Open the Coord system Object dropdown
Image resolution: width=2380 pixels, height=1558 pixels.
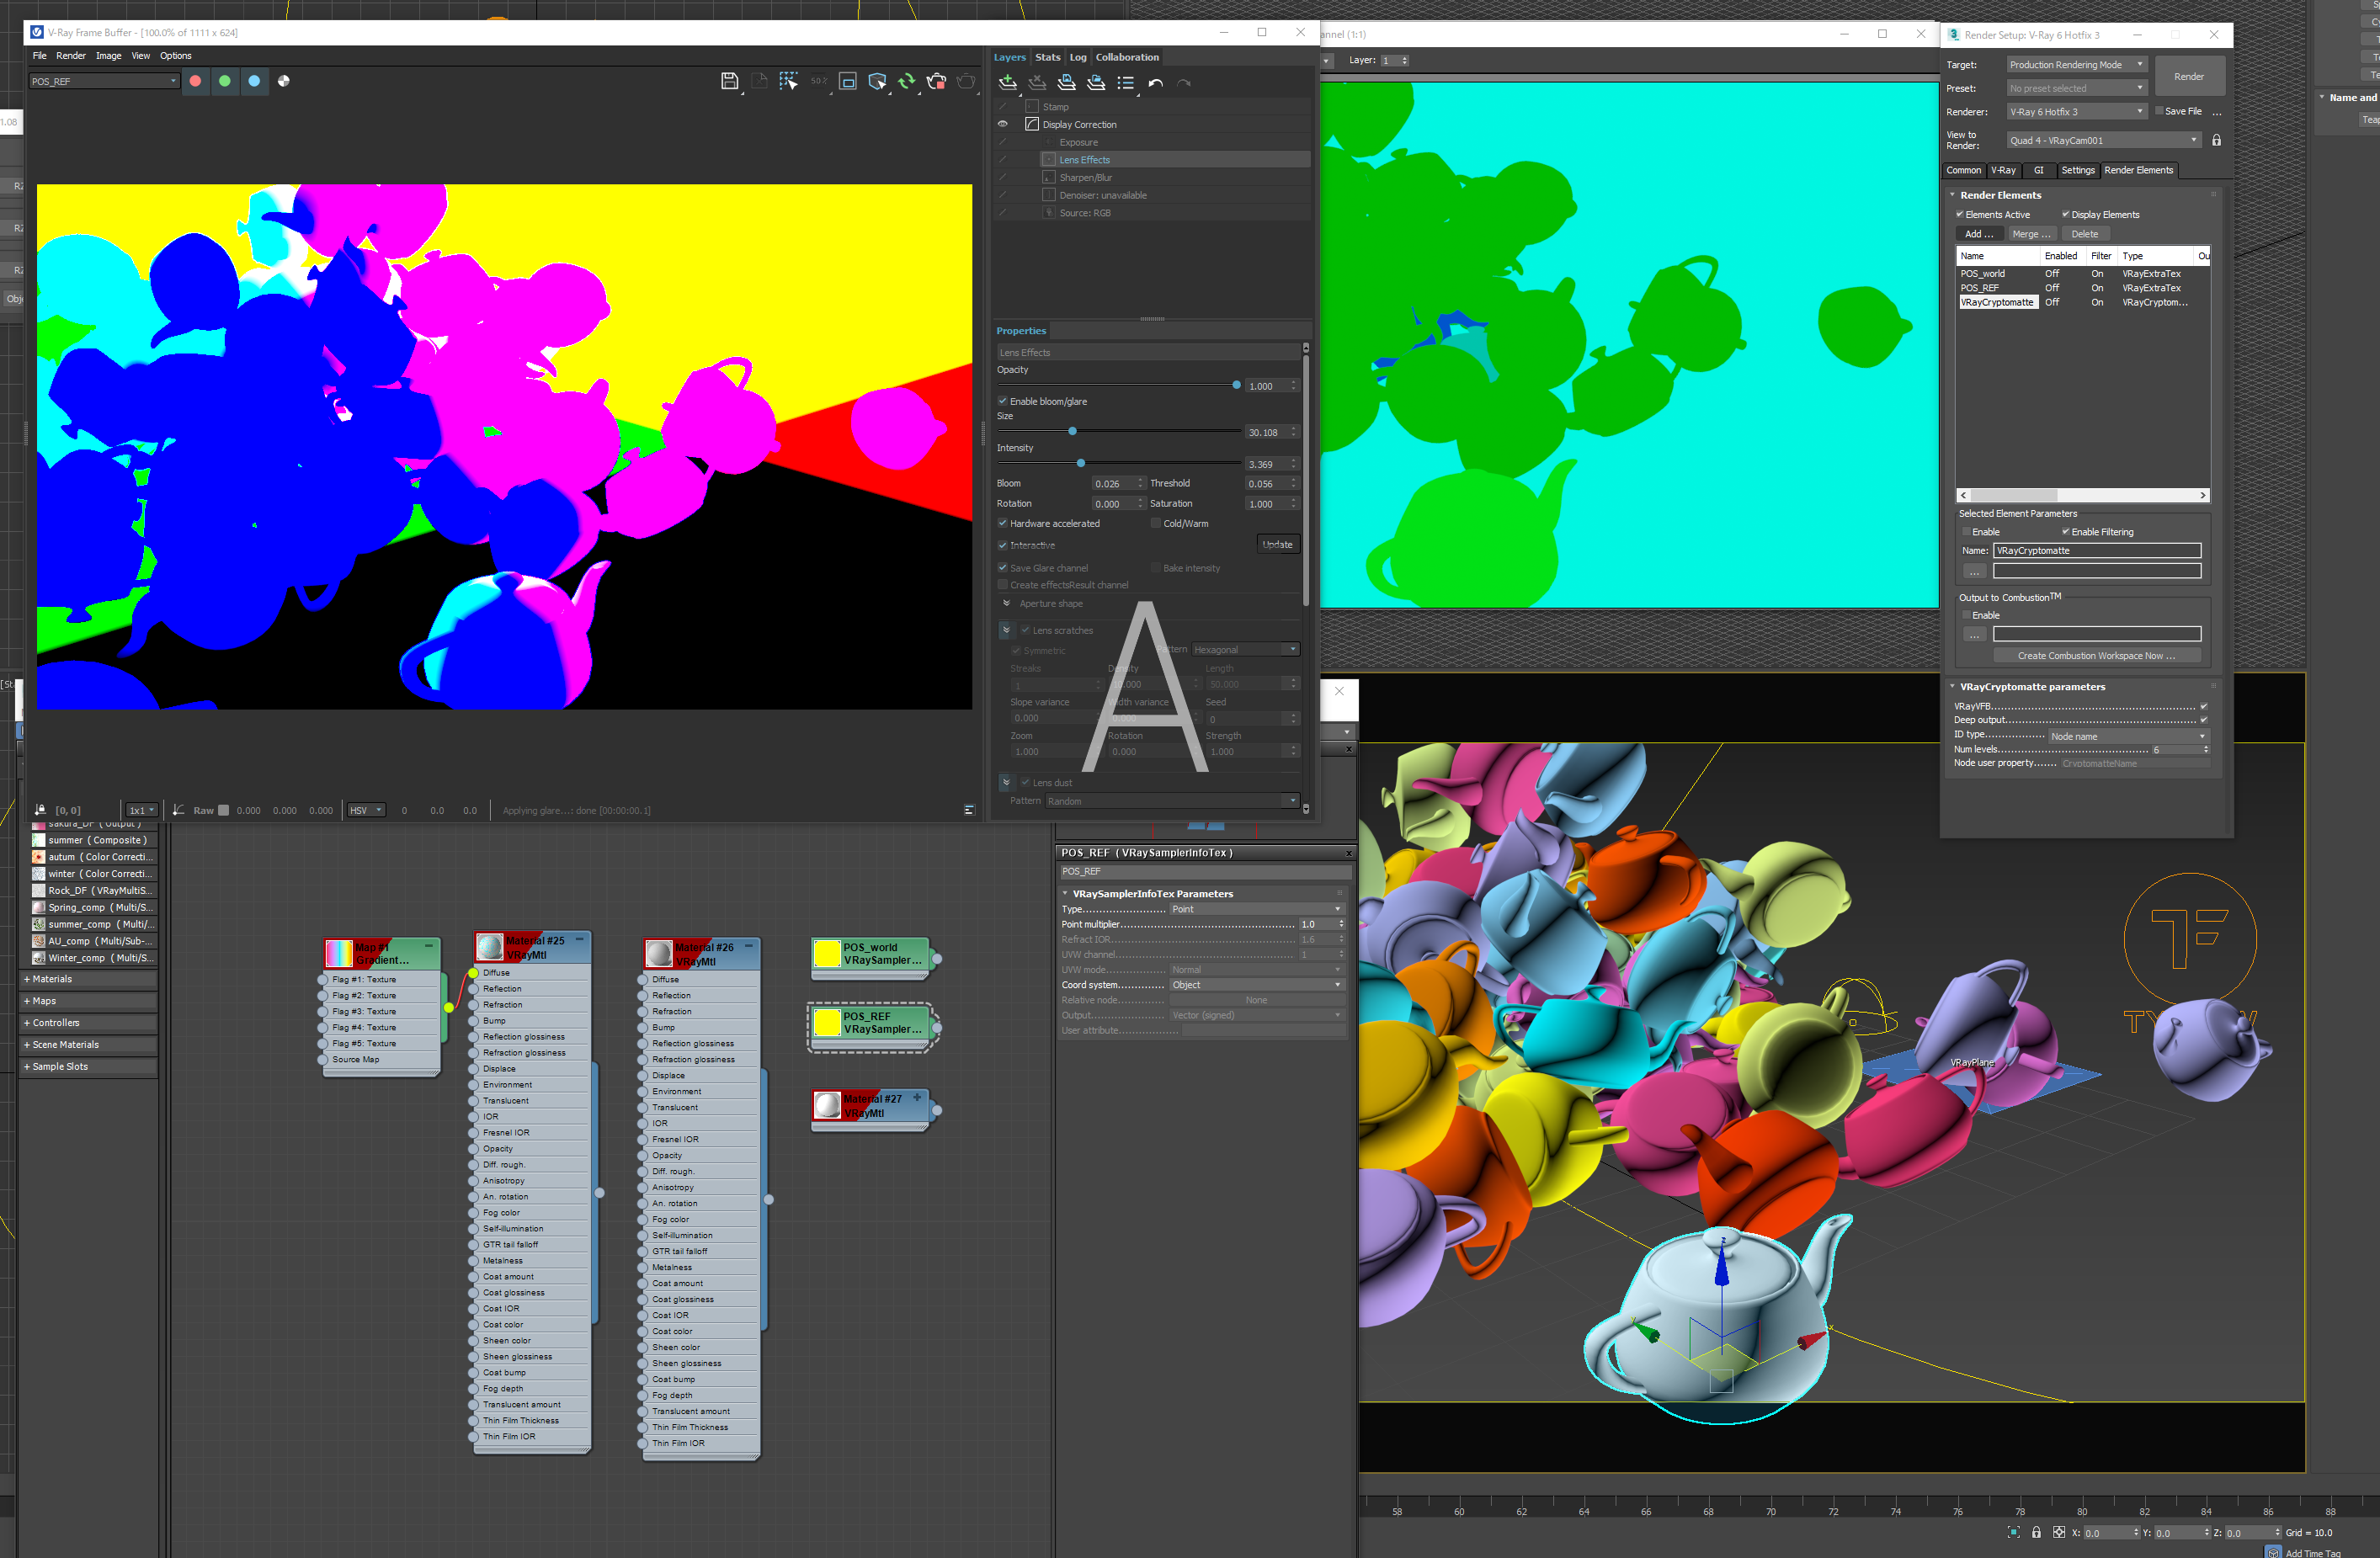click(1256, 986)
